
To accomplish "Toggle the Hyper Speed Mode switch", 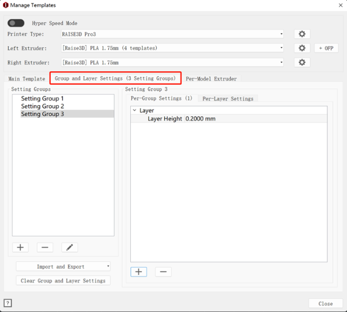I will pyautogui.click(x=16, y=23).
